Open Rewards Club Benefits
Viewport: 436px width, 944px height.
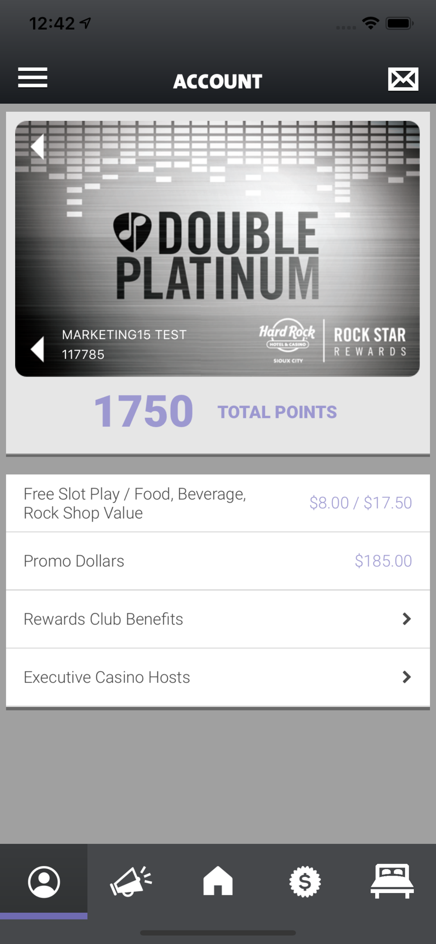(104, 619)
